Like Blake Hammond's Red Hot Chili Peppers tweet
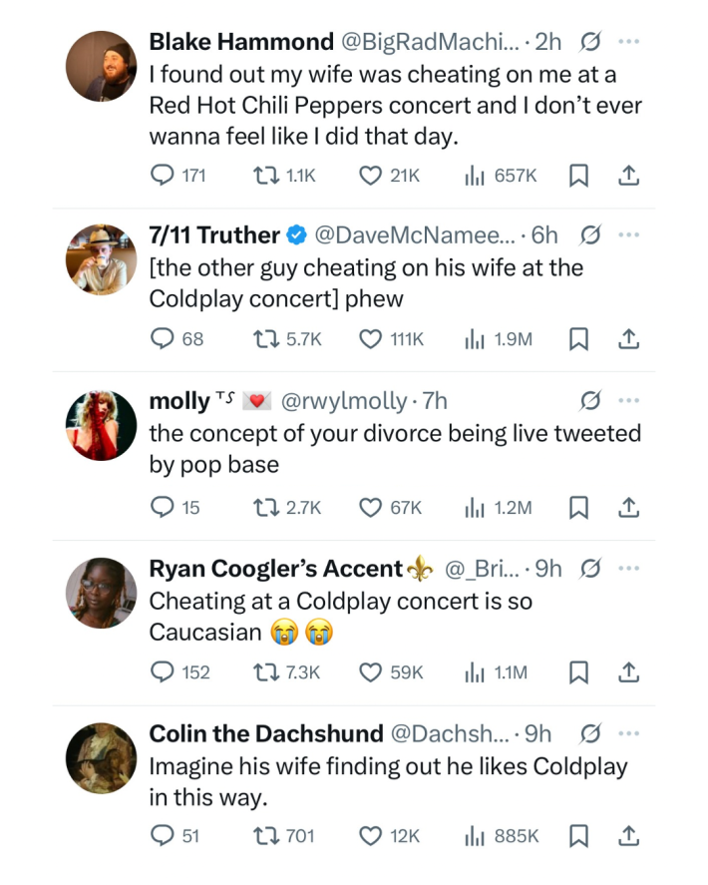This screenshot has width=708, height=885. [x=370, y=176]
